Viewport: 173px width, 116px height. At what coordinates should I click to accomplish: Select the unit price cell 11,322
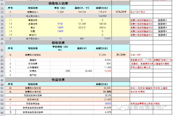[x=60, y=12]
